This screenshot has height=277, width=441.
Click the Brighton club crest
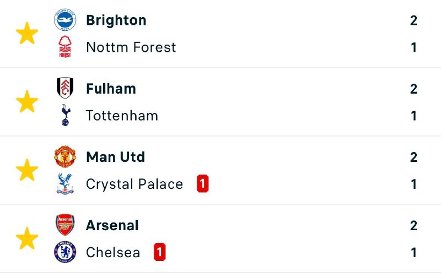(65, 20)
